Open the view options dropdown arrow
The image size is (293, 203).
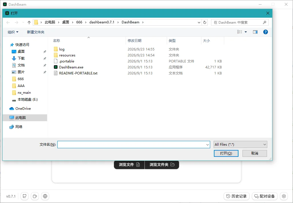(246, 32)
